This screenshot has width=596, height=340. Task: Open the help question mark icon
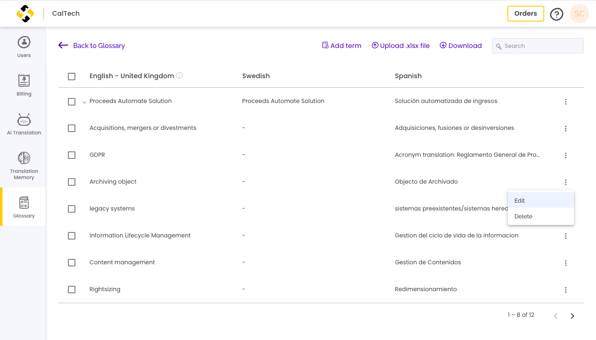[556, 14]
